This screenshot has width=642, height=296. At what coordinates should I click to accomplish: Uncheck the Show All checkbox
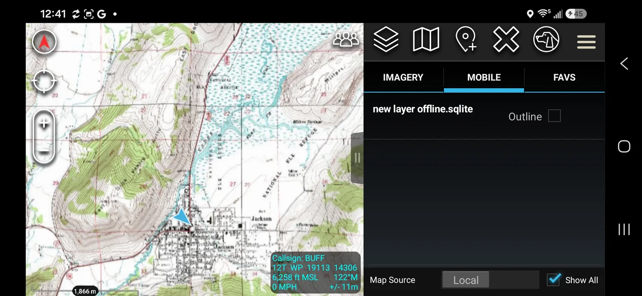pyautogui.click(x=554, y=280)
